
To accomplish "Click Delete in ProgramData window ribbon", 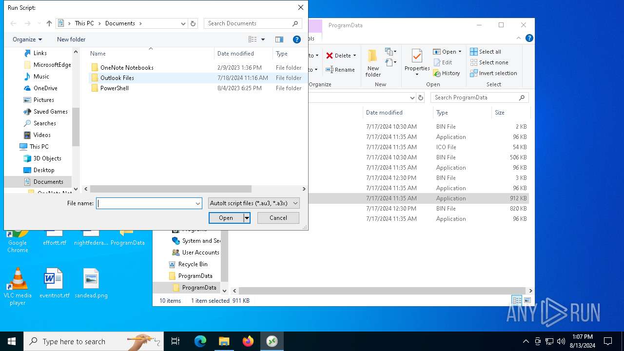I will (x=341, y=56).
